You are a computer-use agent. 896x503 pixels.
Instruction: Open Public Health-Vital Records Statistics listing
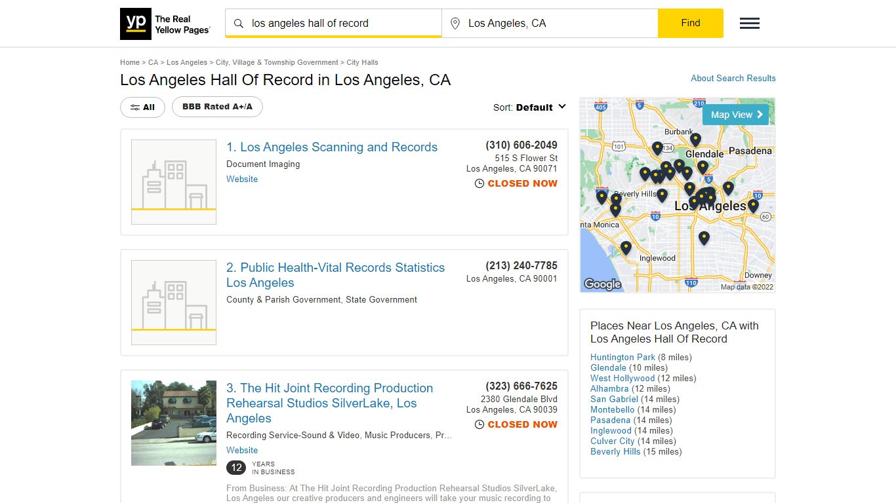pos(335,275)
